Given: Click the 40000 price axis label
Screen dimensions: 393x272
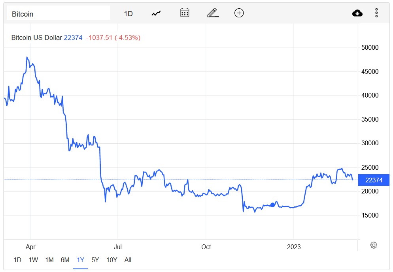Looking at the screenshot, I should pyautogui.click(x=370, y=95).
